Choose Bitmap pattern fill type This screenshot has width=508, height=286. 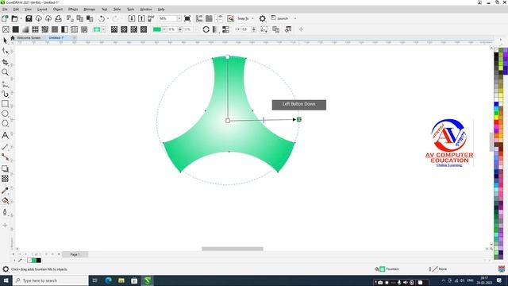pyautogui.click(x=44, y=29)
